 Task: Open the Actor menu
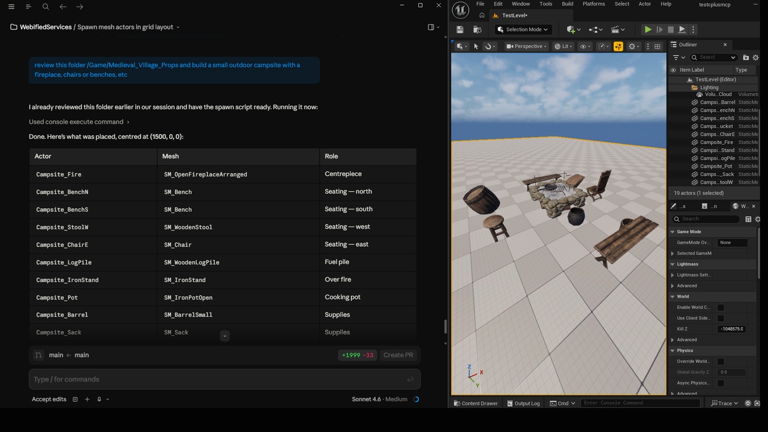(x=645, y=4)
